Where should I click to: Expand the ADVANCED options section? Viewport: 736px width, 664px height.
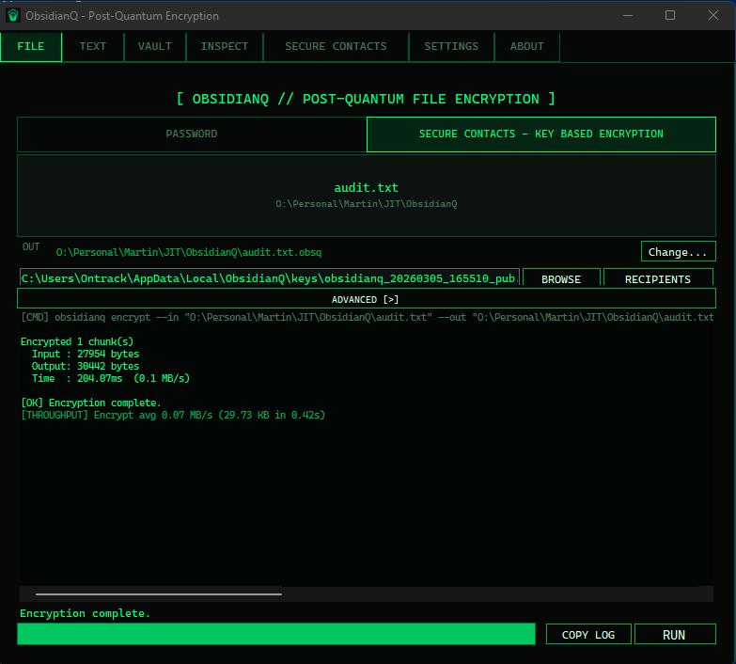367,299
